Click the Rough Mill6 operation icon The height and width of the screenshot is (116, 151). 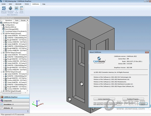(x=6, y=48)
